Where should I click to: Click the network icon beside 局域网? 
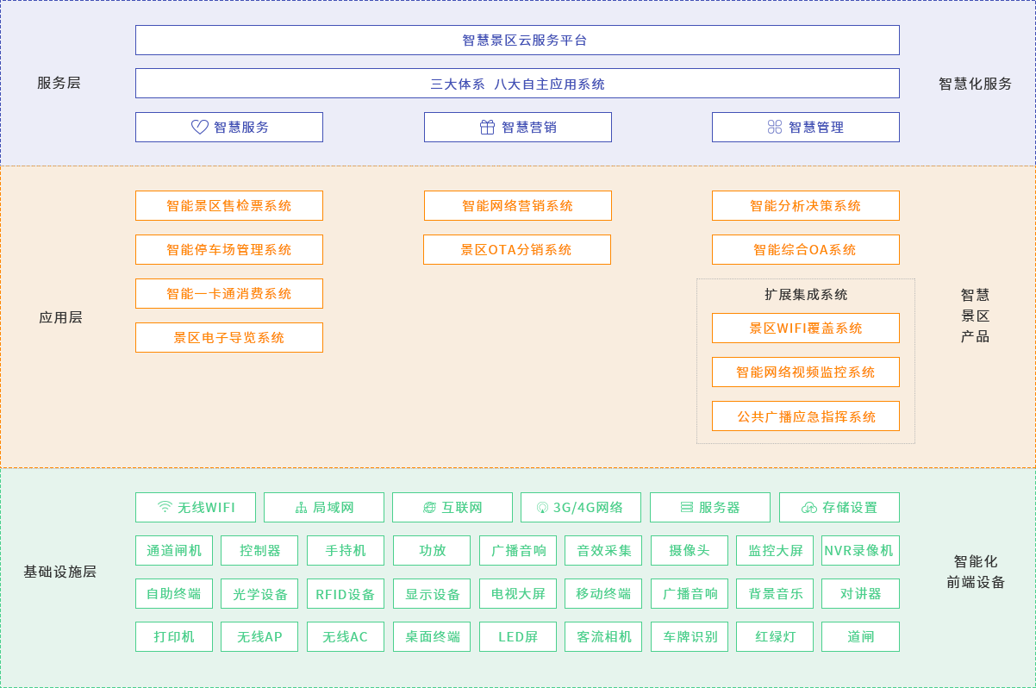tap(301, 507)
